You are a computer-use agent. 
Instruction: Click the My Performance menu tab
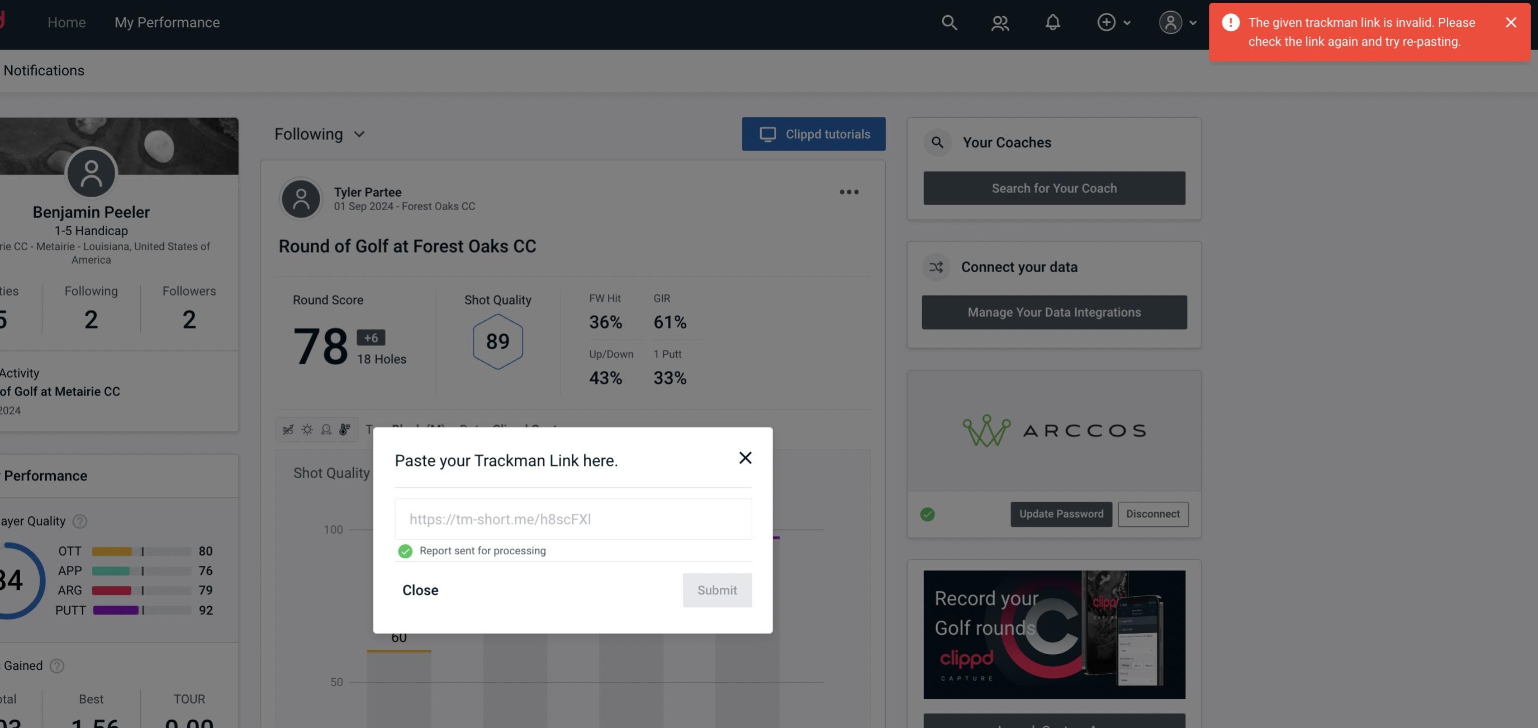[167, 22]
